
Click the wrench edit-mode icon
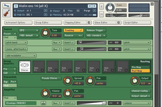[6, 6]
